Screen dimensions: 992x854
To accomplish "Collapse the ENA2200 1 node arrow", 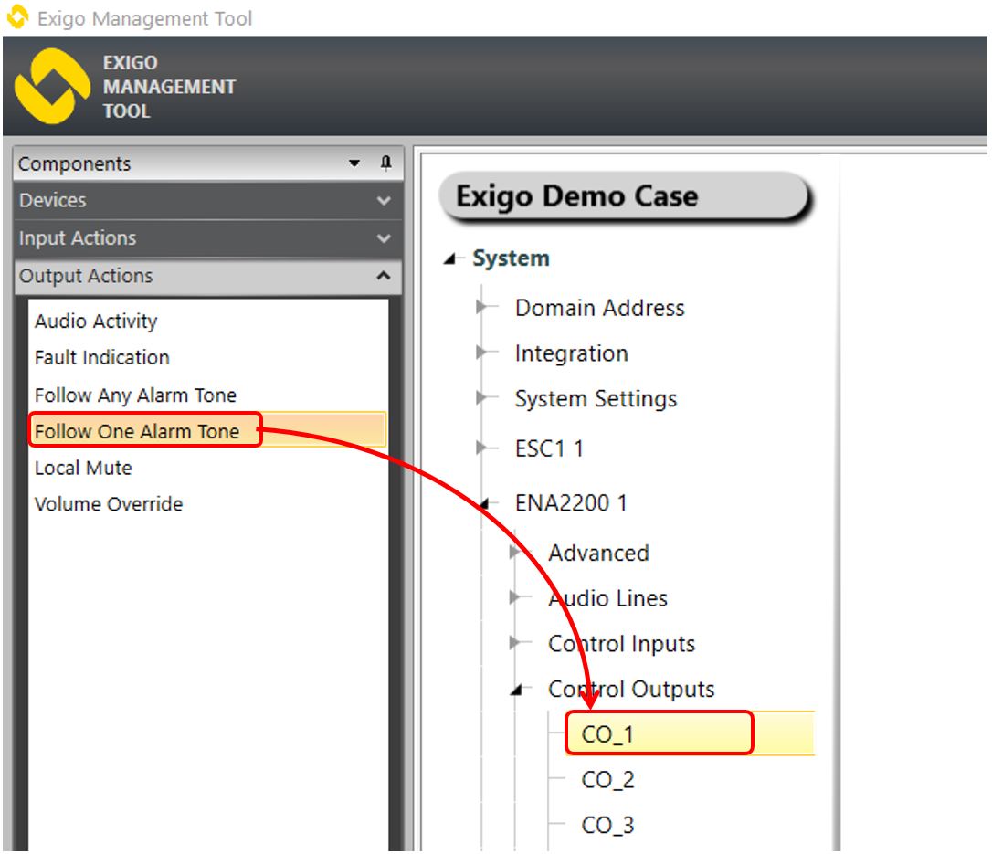I will 484,503.
